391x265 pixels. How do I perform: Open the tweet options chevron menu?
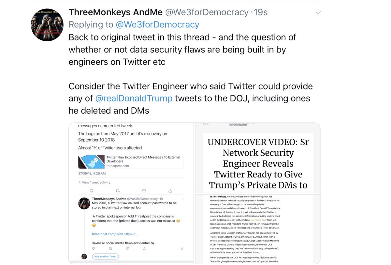[x=318, y=13]
